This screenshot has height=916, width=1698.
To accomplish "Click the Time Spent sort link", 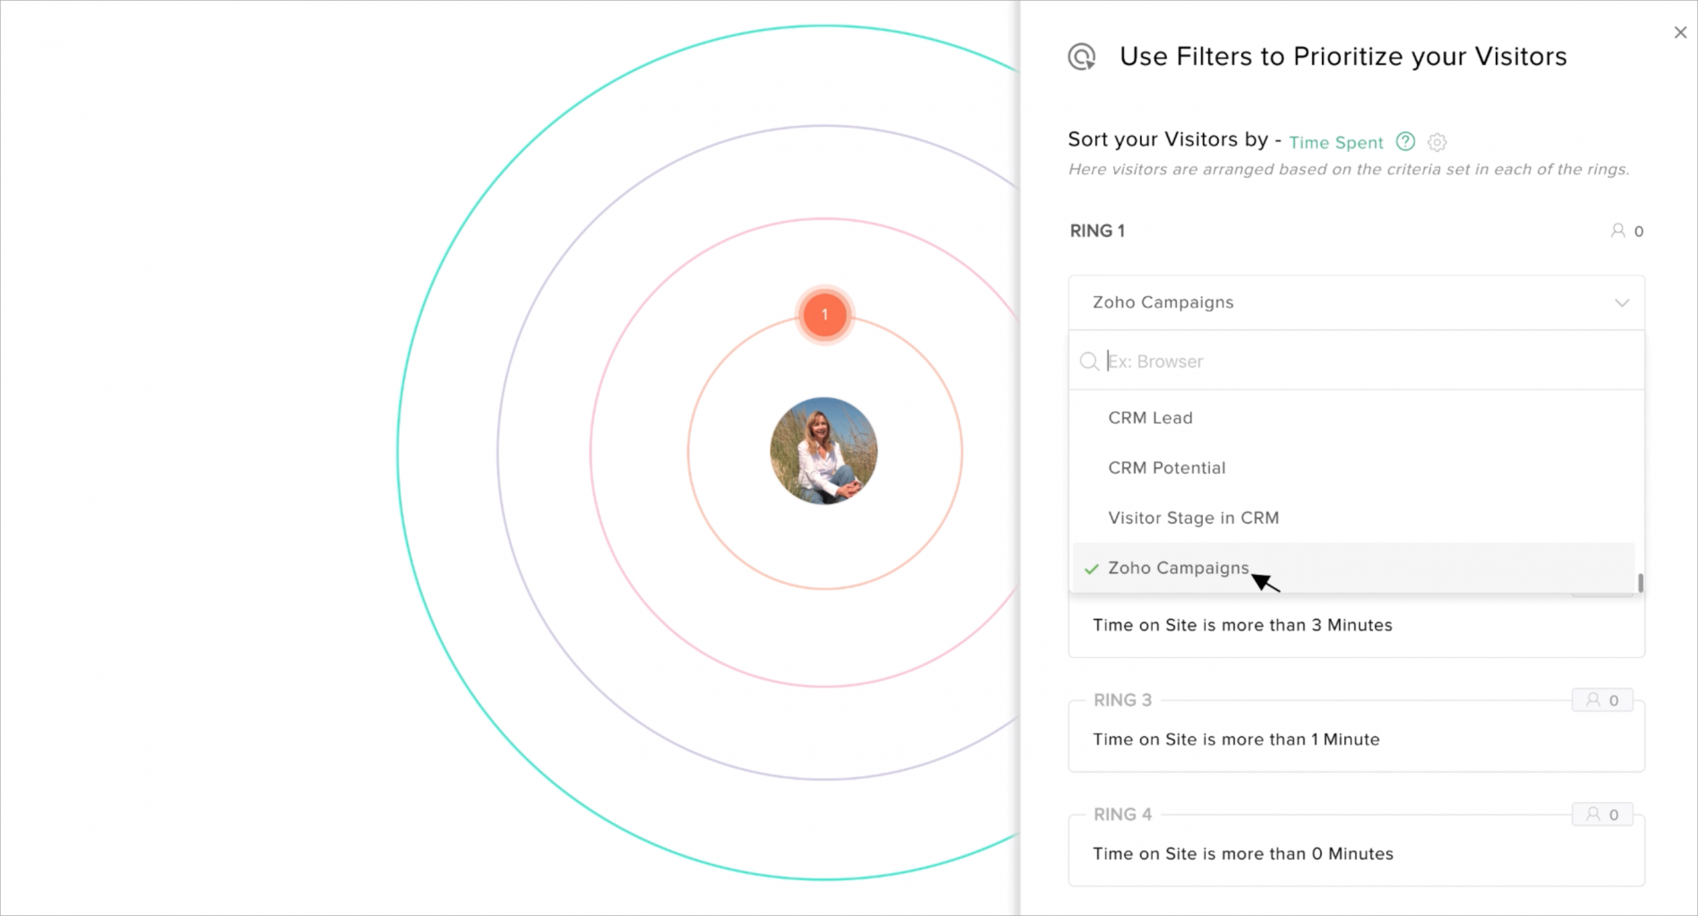I will pyautogui.click(x=1336, y=143).
